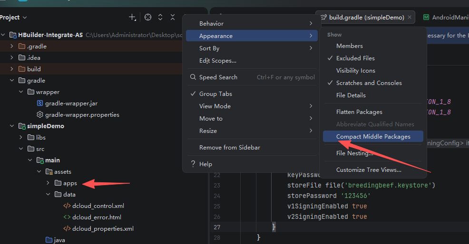Toggle Visibility Icons option
Screen dimensions: 469x244
[x=373, y=70]
